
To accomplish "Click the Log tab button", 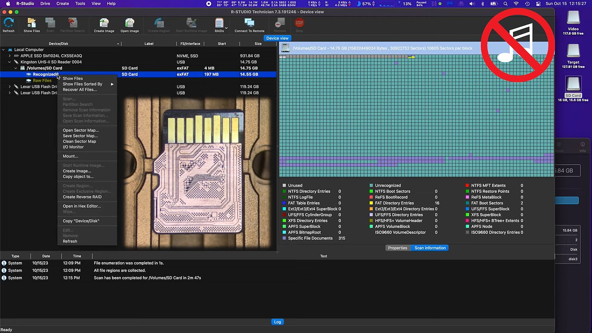I will [x=277, y=322].
